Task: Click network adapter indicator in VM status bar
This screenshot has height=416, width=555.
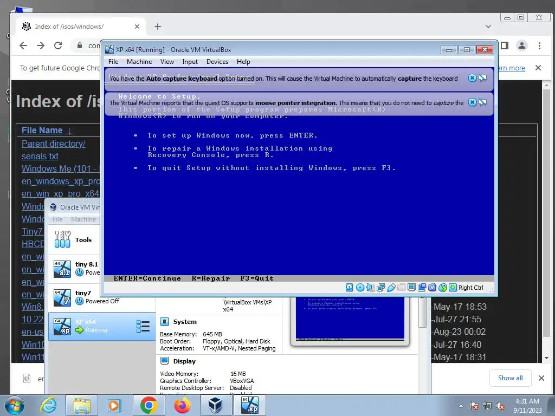Action: pos(381,288)
